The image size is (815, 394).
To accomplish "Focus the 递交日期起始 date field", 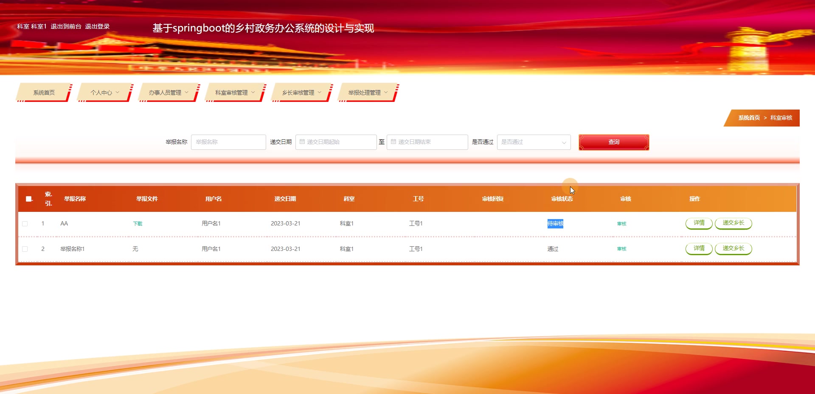I will [336, 142].
